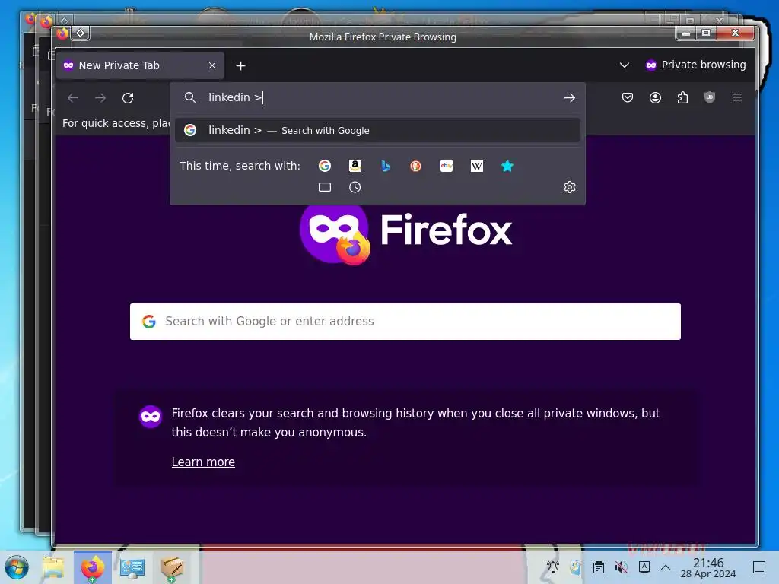Click the show desktop square icon
Viewport: 779px width, 584px height.
coord(758,567)
